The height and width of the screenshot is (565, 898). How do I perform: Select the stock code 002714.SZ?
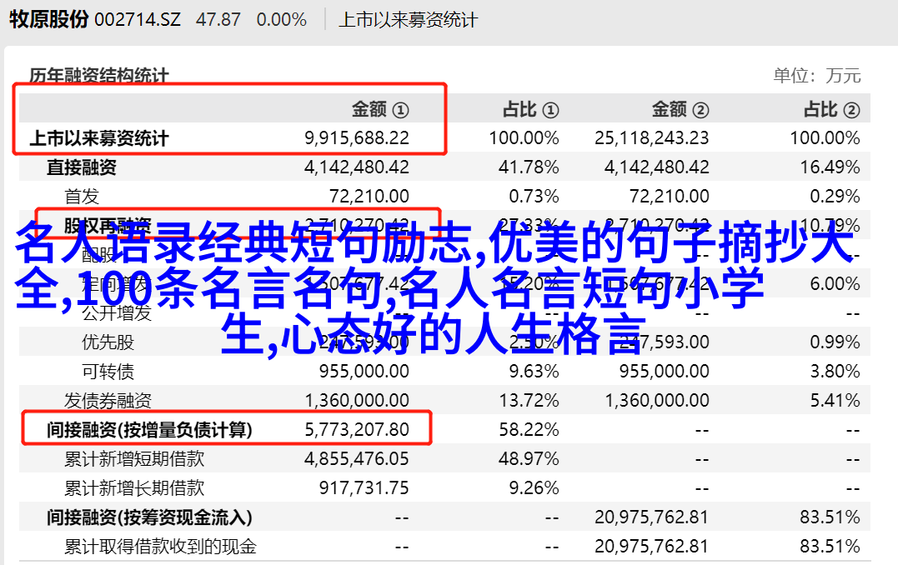click(138, 20)
